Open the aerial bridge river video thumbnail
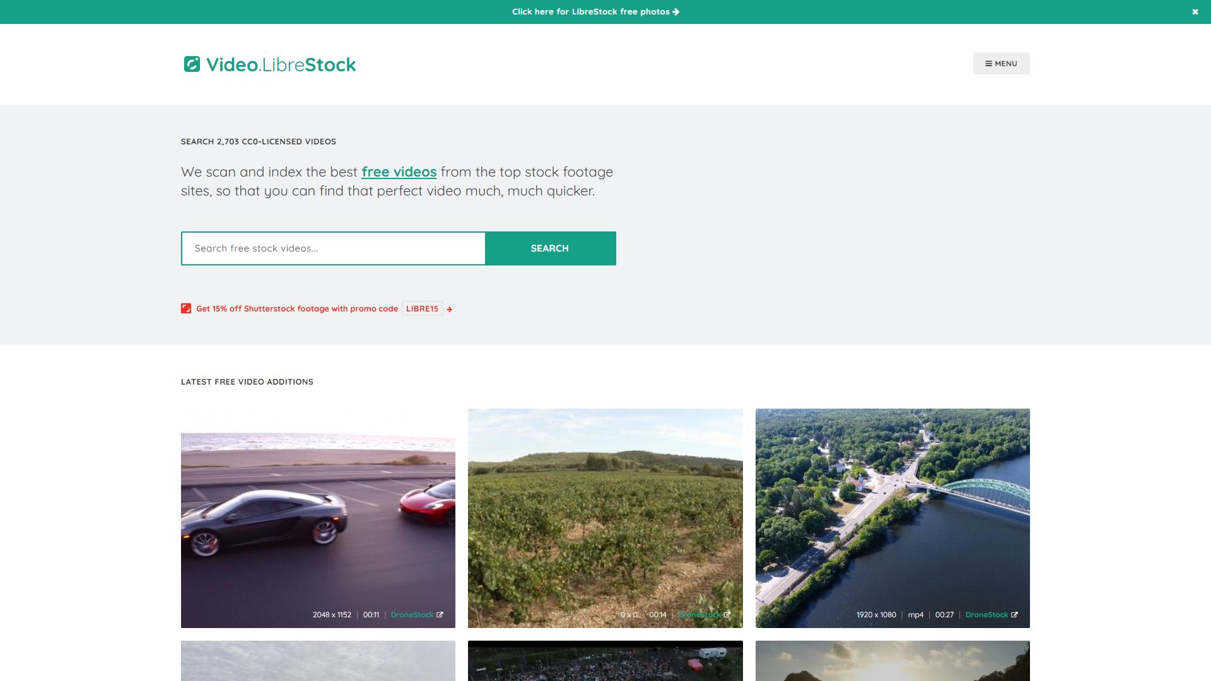This screenshot has width=1211, height=681. (x=892, y=517)
